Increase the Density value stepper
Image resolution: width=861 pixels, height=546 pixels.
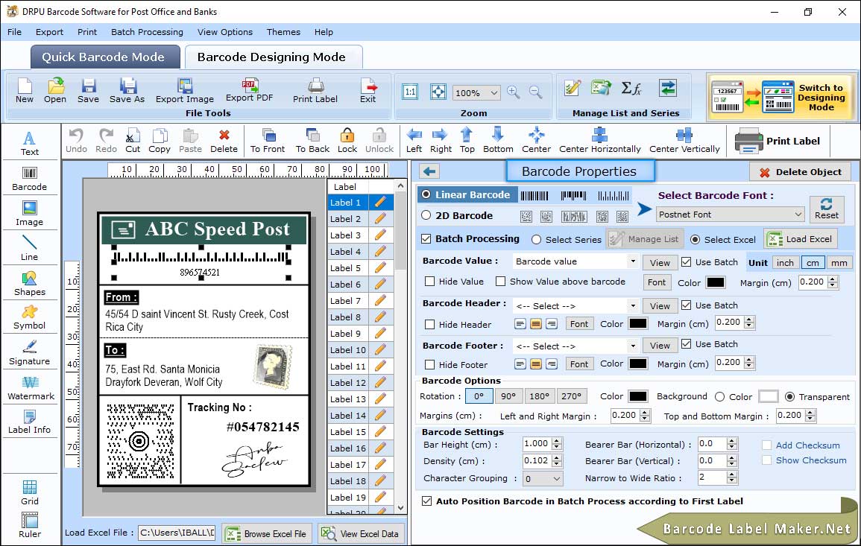point(557,457)
